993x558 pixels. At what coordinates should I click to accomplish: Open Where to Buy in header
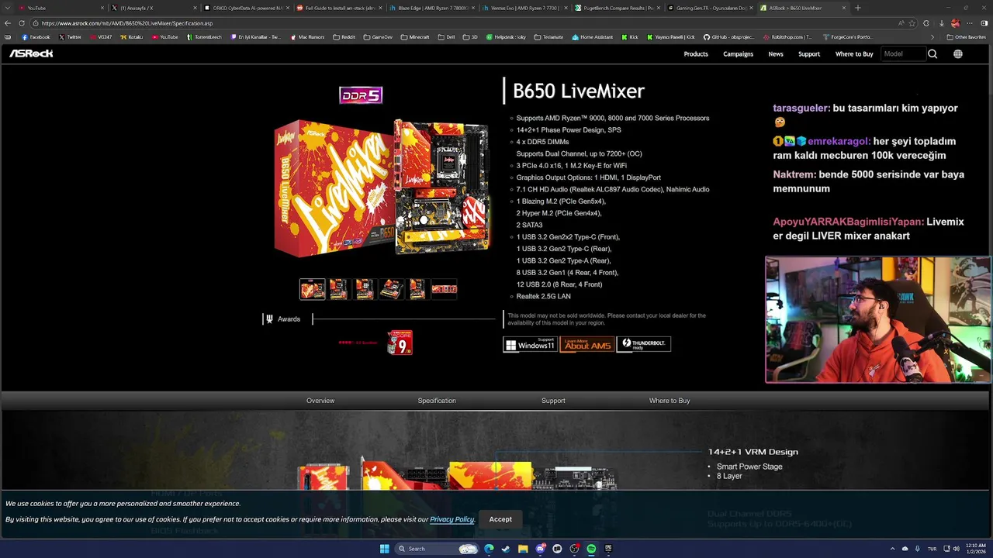[854, 53]
